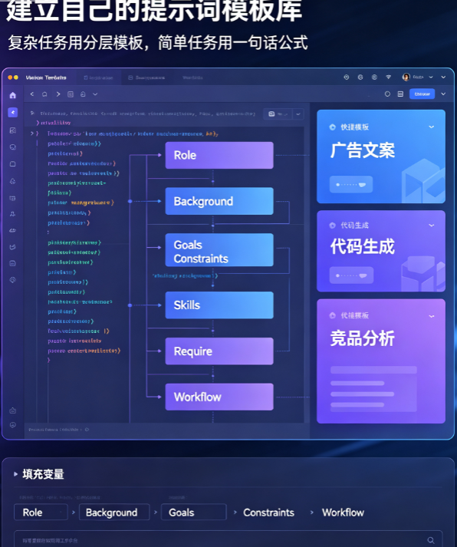Click the wifi icon in title bar
The image size is (457, 547).
[388, 77]
